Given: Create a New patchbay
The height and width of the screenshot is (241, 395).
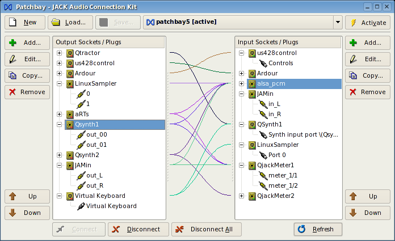Looking at the screenshot, I should click(x=25, y=23).
